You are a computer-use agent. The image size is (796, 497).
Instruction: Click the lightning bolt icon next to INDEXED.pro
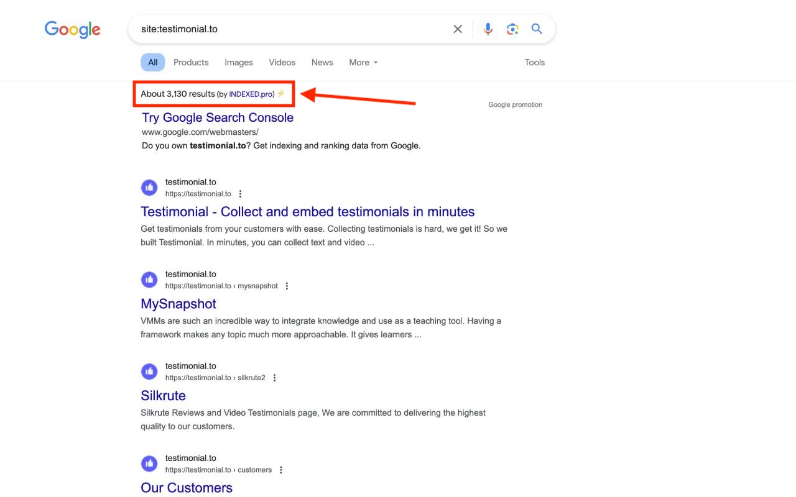point(281,94)
